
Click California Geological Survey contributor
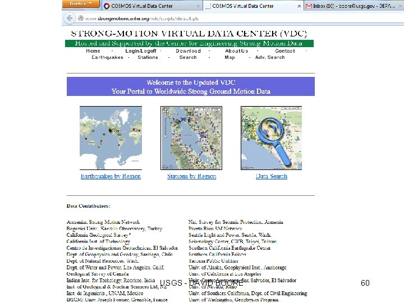99,235
